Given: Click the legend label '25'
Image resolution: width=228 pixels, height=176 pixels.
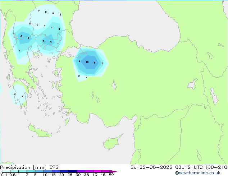Looking at the screenshot, I should (x=70, y=175).
